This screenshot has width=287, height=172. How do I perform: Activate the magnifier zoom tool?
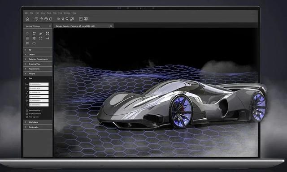coord(67,19)
